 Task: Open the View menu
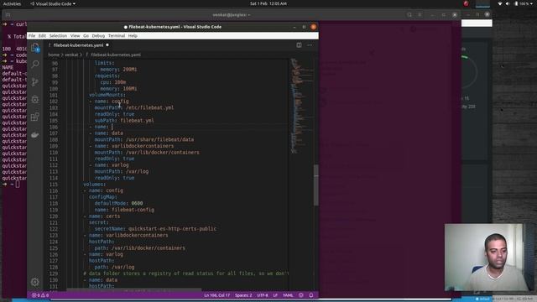coord(75,35)
